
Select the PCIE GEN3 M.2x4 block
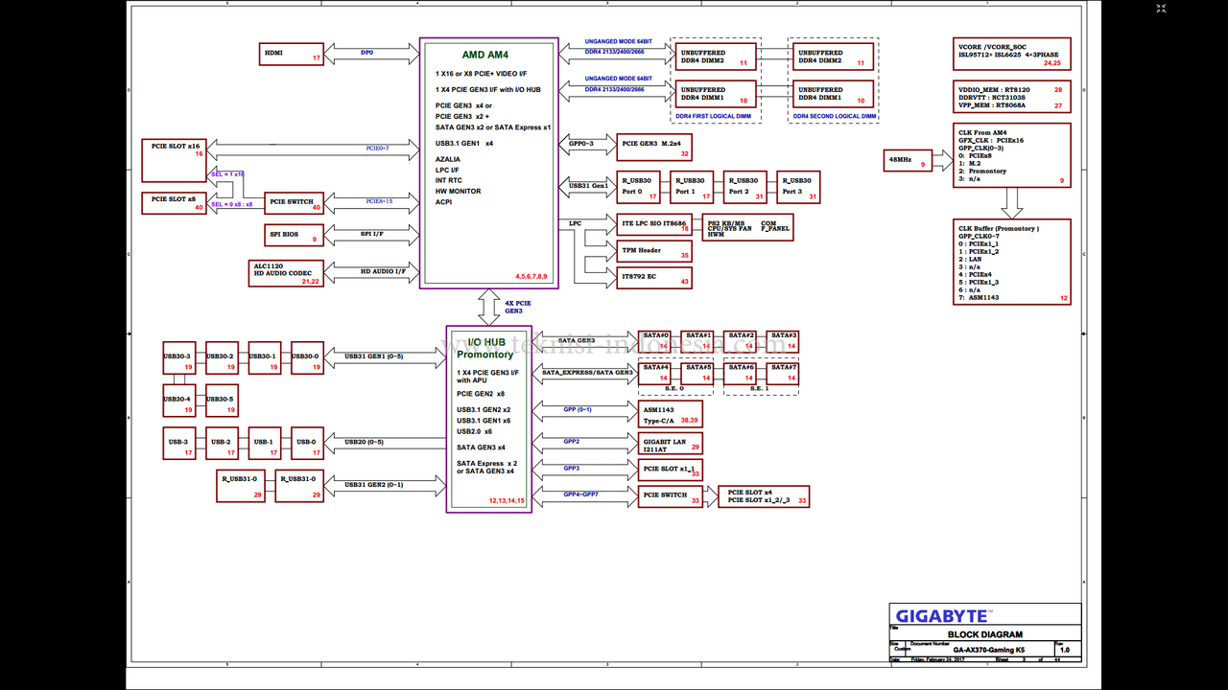pos(654,147)
